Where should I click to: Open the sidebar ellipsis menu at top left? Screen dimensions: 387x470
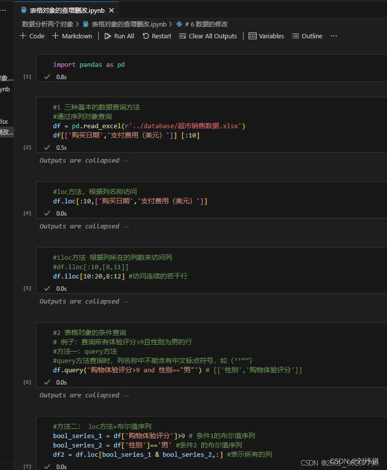[3, 10]
